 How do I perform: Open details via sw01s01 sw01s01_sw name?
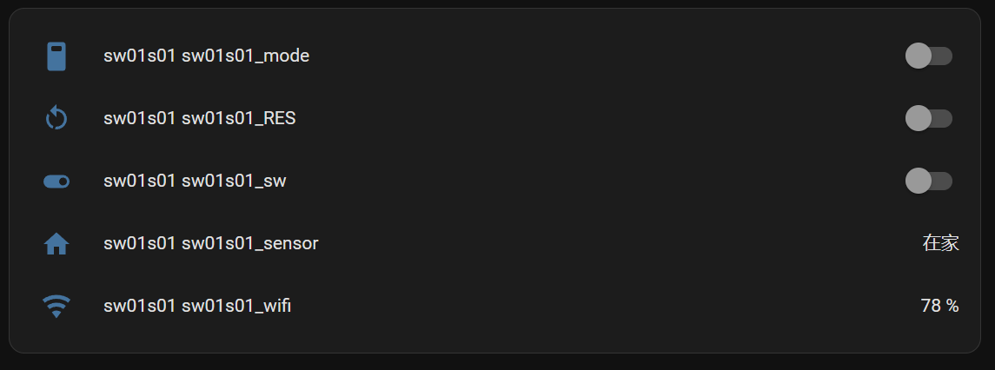pos(195,182)
